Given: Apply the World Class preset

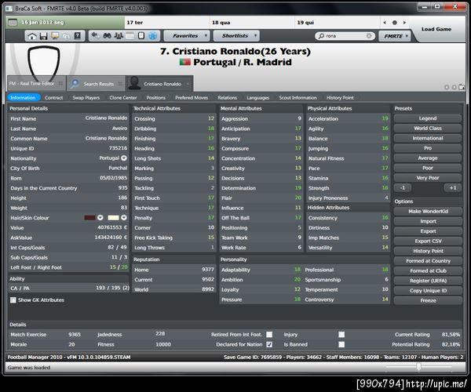Looking at the screenshot, I should pos(428,128).
